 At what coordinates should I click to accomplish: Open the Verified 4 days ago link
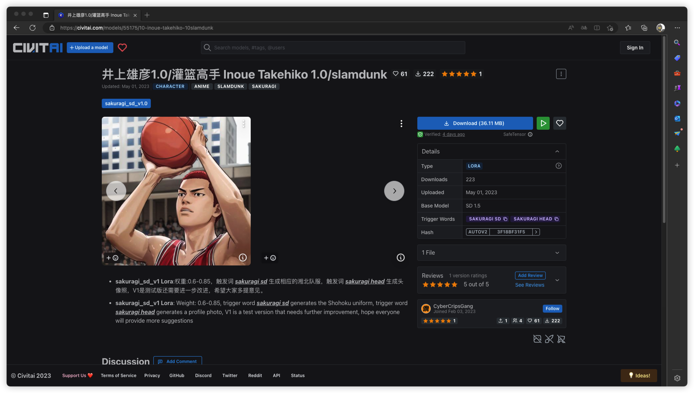point(453,134)
